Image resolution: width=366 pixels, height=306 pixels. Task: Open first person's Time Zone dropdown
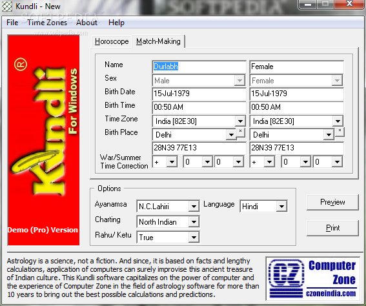click(x=240, y=121)
